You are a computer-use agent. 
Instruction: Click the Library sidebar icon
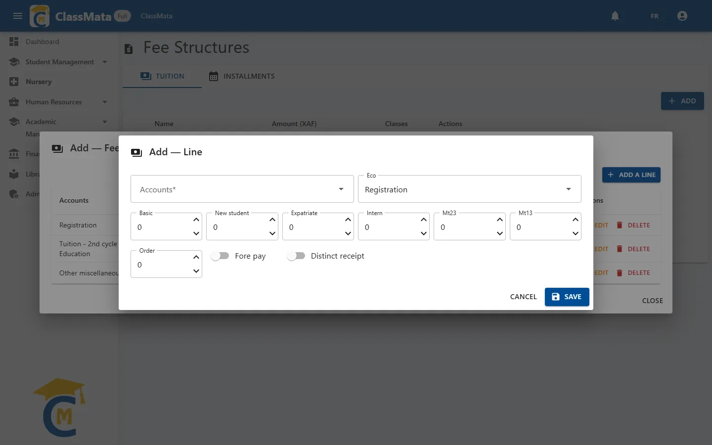click(14, 174)
